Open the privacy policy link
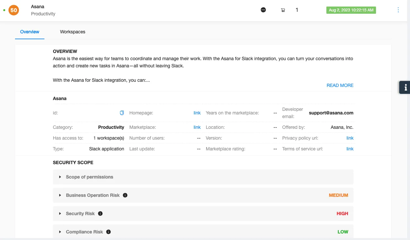Screen dimensions: 410x240 [350, 138]
